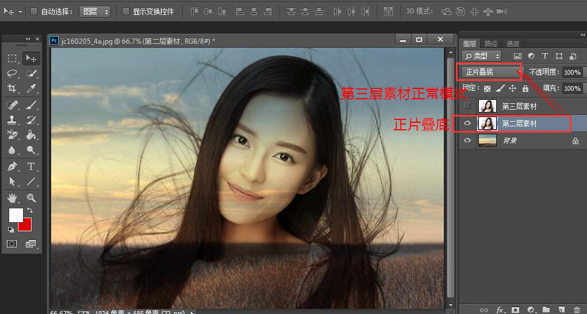Open the 正片叠底 blend mode dropdown

pyautogui.click(x=492, y=72)
